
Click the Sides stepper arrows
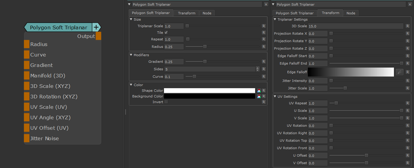tap(258, 69)
